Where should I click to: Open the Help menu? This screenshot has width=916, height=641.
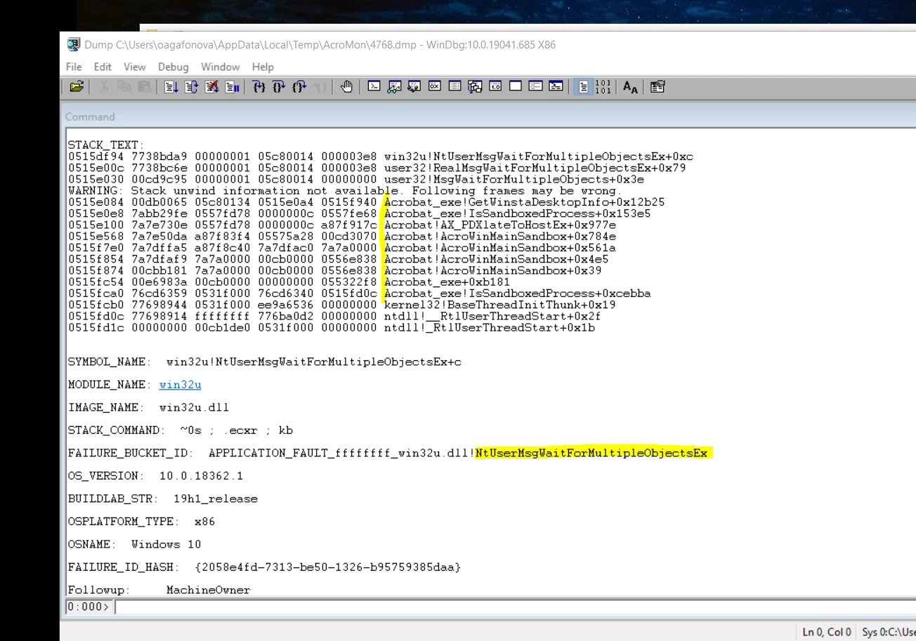pos(263,67)
